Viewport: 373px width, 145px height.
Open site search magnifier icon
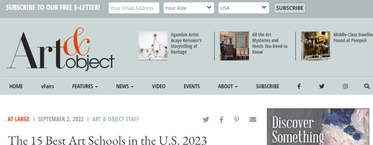click(367, 86)
